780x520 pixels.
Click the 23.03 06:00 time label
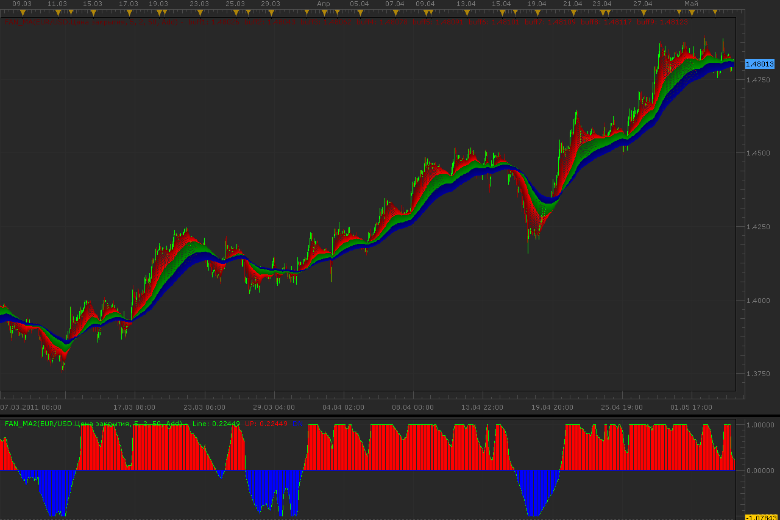coord(205,407)
